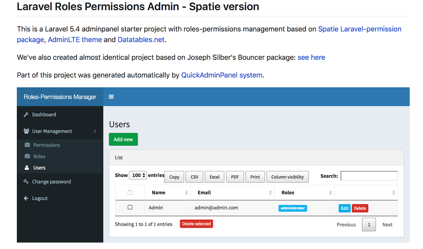Image resolution: width=423 pixels, height=249 pixels.
Task: Tick the select-all checkbox in table header
Action: pos(130,193)
